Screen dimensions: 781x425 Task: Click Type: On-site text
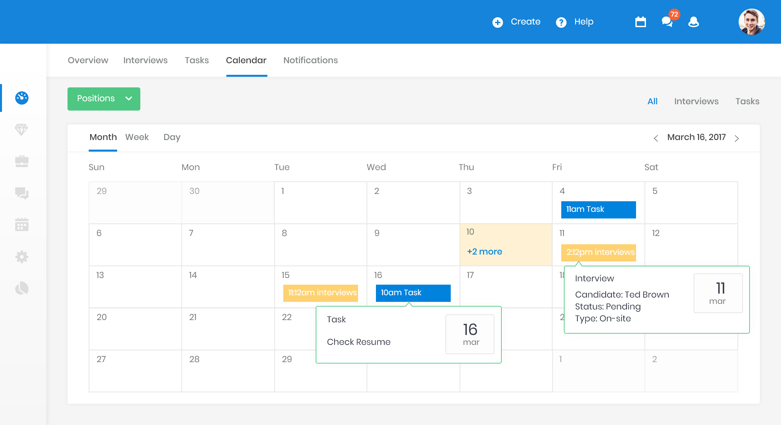[603, 318]
